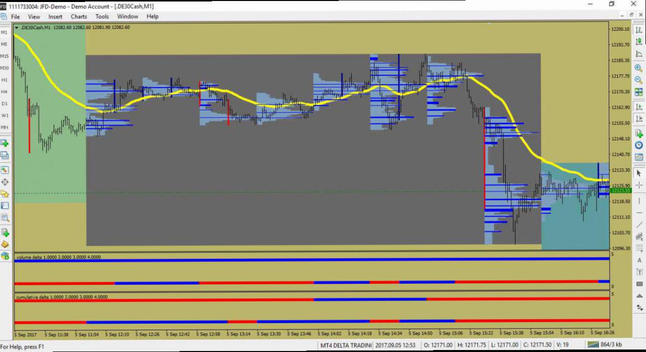Toggle the D1 timeframe button
The image size is (646, 352).
(x=4, y=104)
